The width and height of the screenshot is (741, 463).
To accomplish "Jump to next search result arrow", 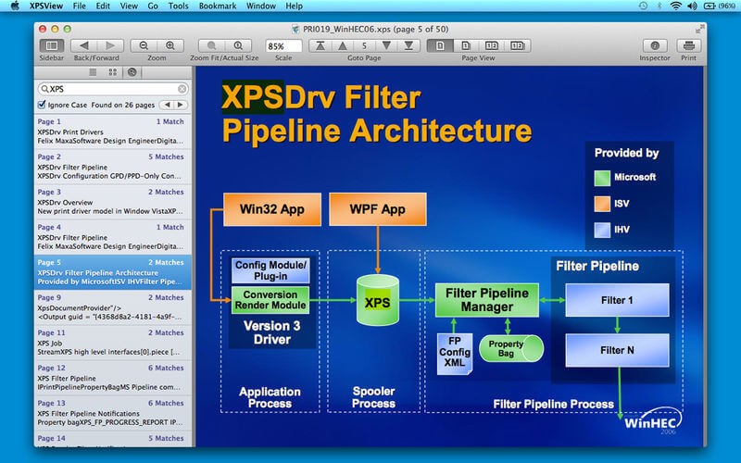I will [182, 105].
